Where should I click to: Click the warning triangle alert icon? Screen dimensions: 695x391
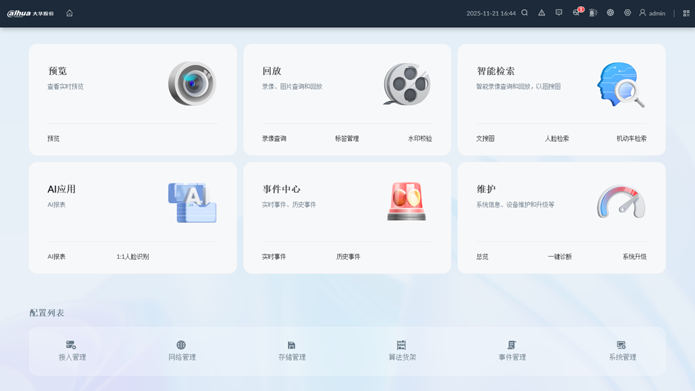[542, 13]
